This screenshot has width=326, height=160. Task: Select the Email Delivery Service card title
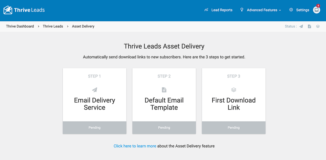(x=95, y=104)
